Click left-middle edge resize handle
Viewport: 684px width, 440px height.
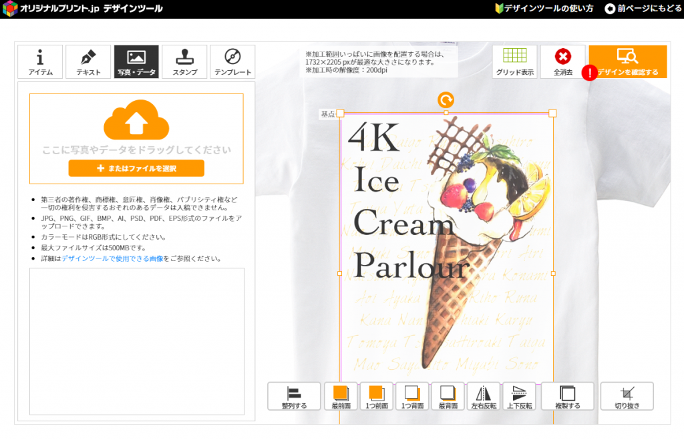coord(340,274)
